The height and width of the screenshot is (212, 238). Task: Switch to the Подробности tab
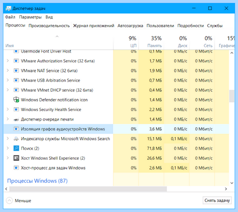[x=190, y=26]
